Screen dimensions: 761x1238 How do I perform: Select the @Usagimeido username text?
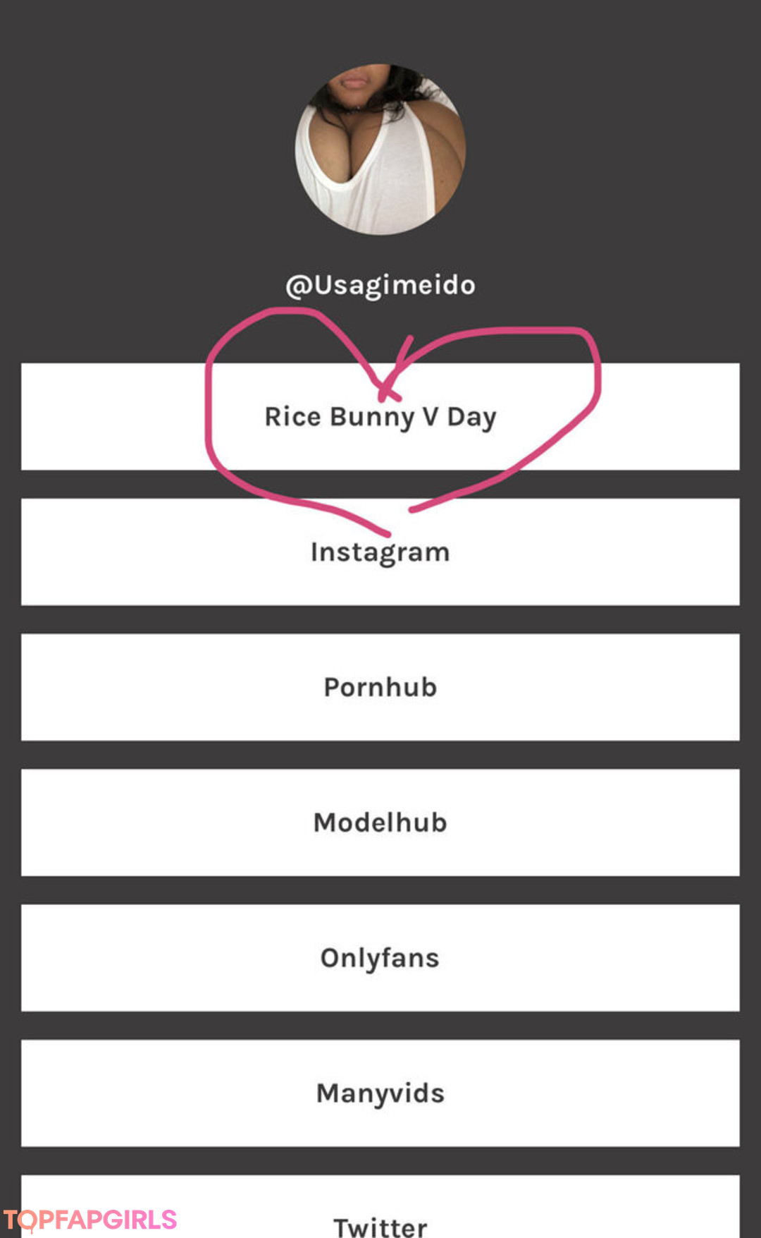pyautogui.click(x=380, y=285)
